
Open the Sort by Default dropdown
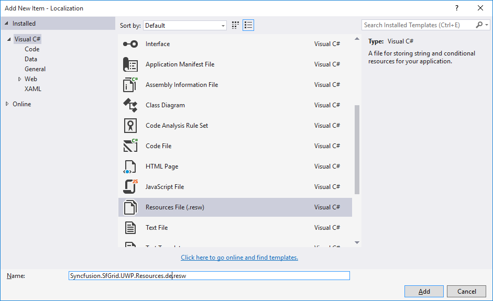[185, 26]
